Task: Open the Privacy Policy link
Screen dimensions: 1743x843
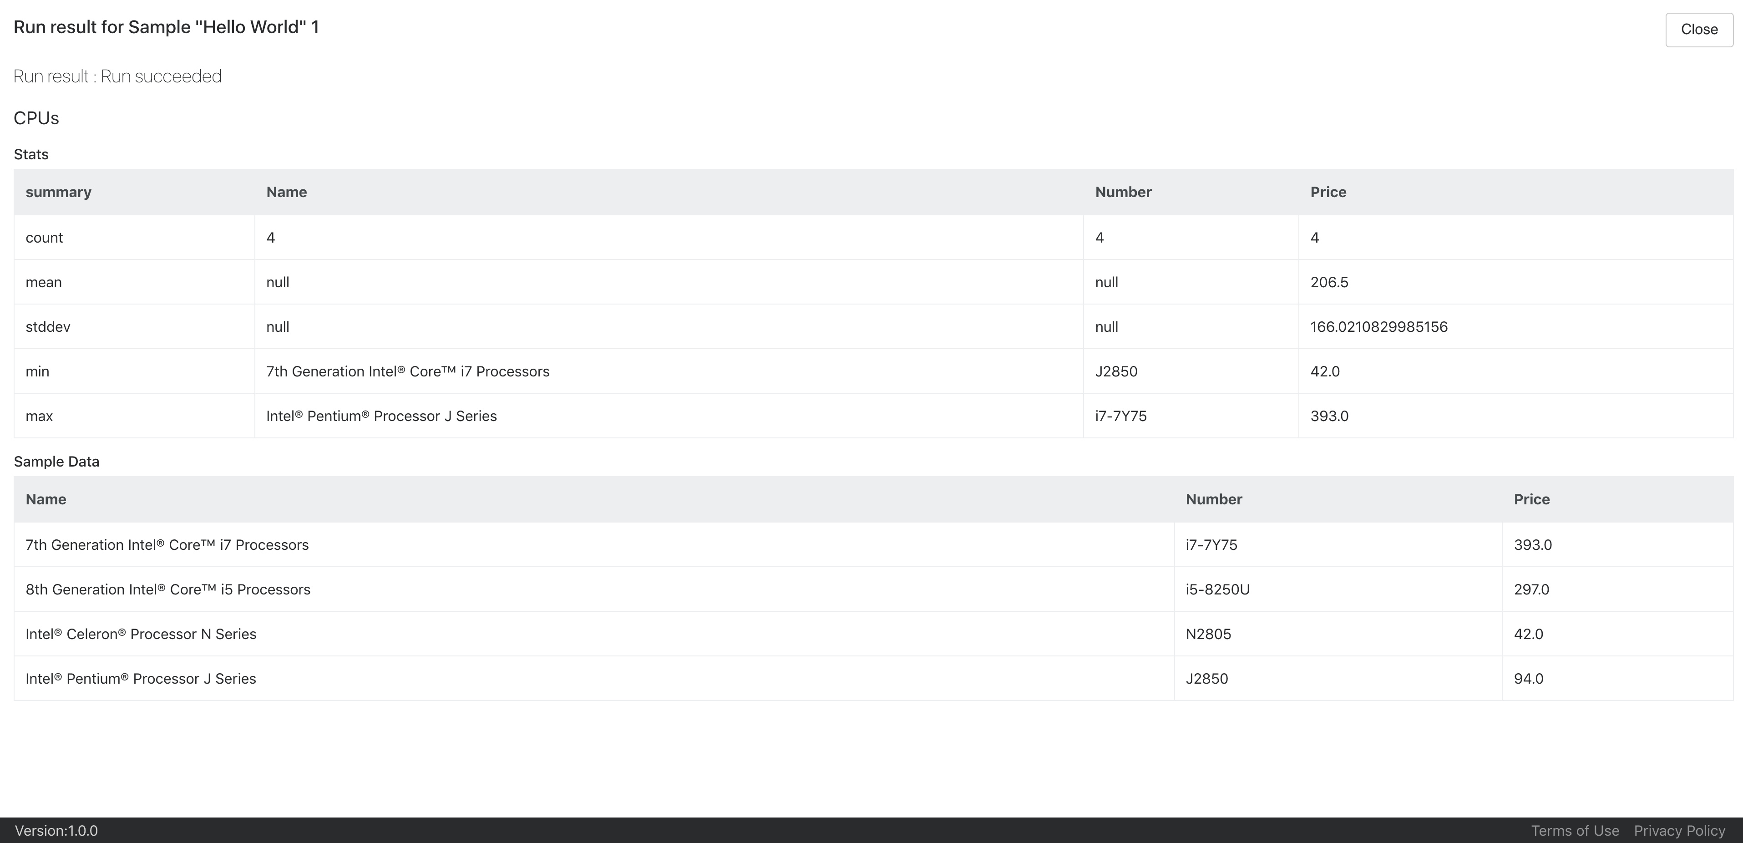Action: pyautogui.click(x=1679, y=831)
